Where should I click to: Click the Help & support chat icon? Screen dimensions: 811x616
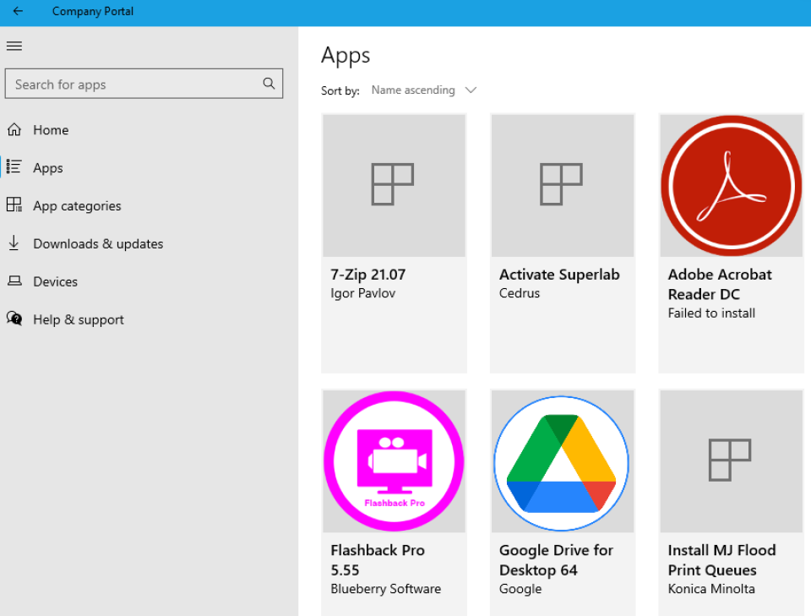[x=14, y=318]
